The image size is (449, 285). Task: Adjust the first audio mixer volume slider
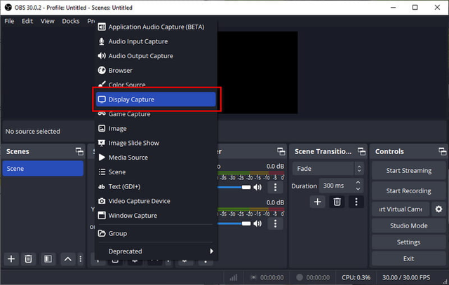[x=234, y=187]
